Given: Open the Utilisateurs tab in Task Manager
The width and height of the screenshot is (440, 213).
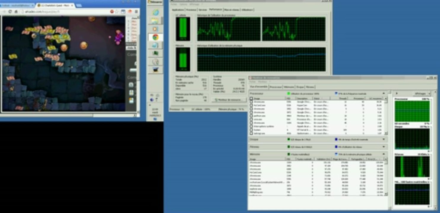Looking at the screenshot, I should tap(247, 10).
